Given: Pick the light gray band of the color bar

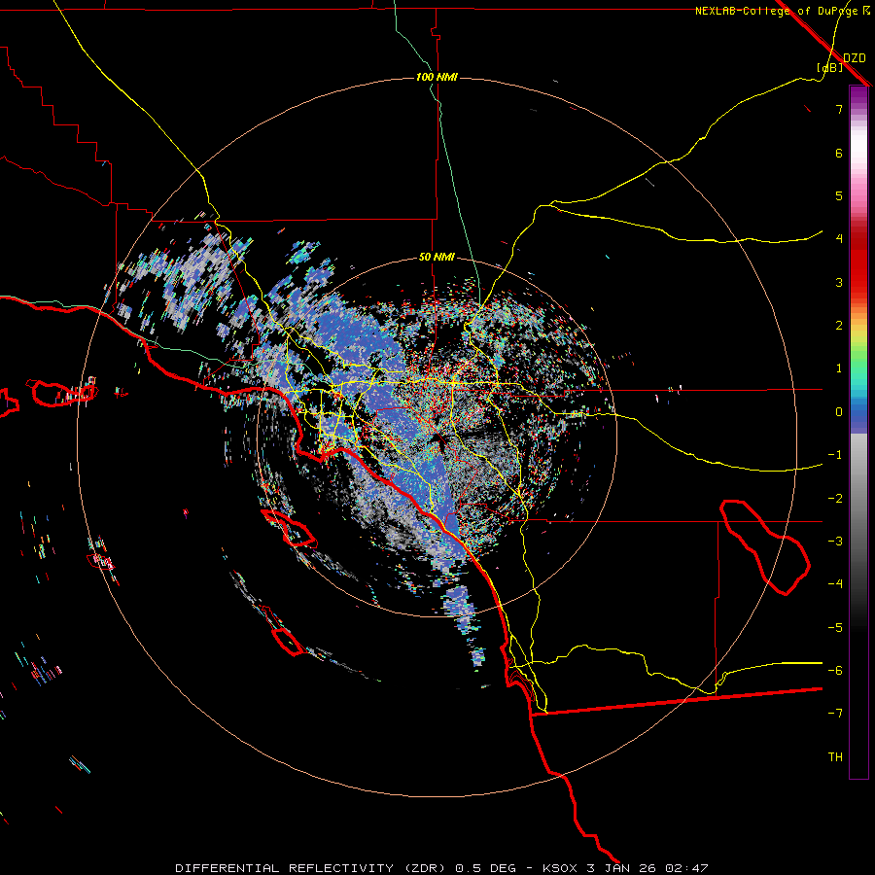Looking at the screenshot, I should (858, 455).
